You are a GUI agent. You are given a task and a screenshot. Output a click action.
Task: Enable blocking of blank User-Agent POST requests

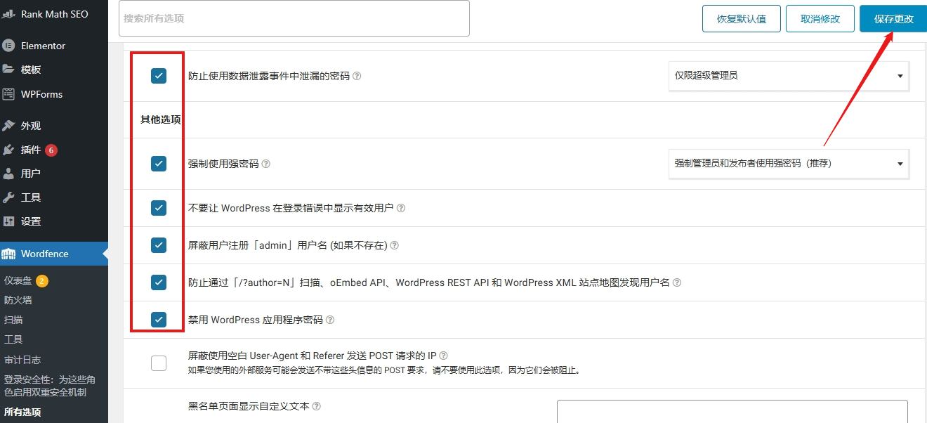[x=159, y=363]
